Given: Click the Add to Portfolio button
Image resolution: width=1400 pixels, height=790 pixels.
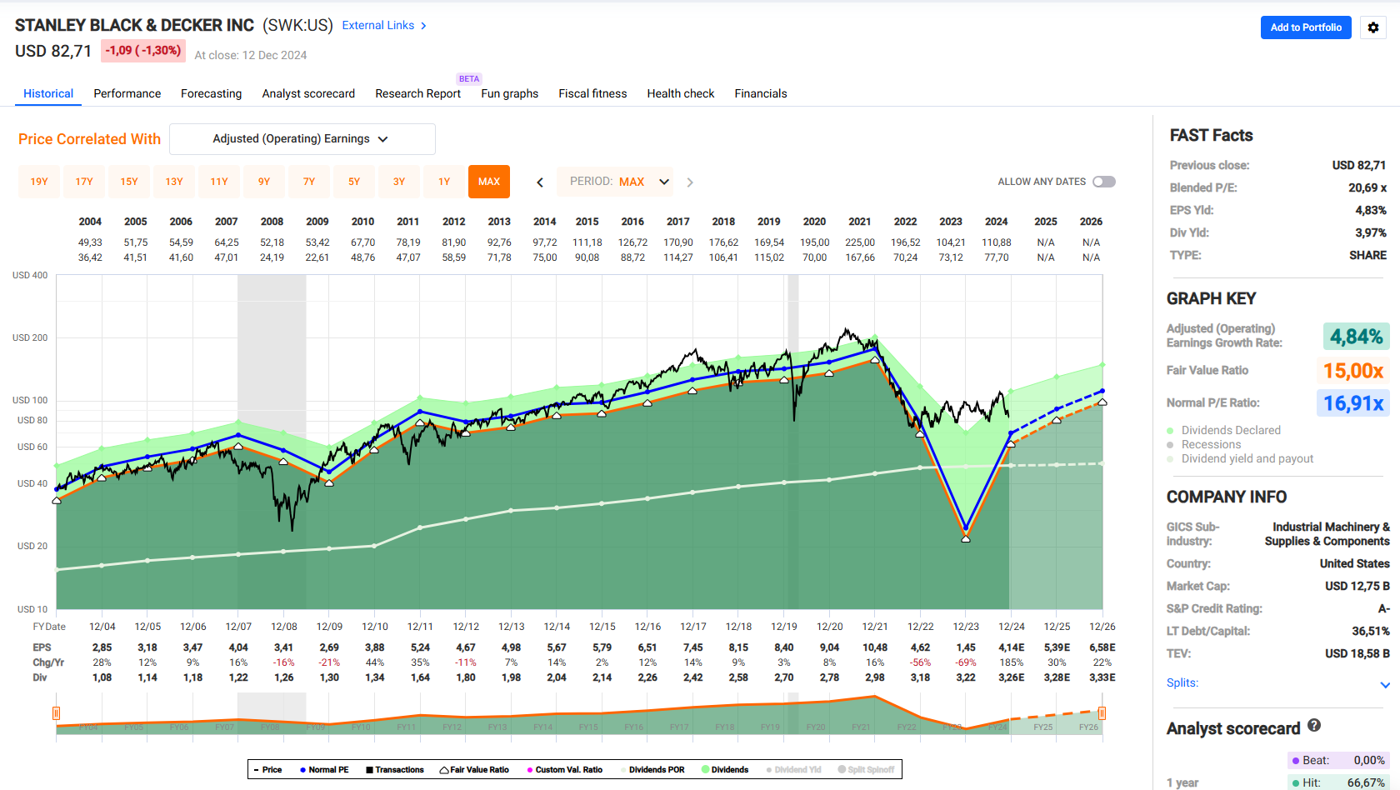Looking at the screenshot, I should pyautogui.click(x=1306, y=27).
